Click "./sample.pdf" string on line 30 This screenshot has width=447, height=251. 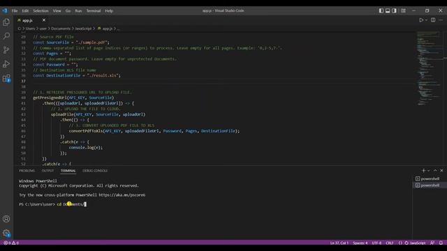coord(92,43)
